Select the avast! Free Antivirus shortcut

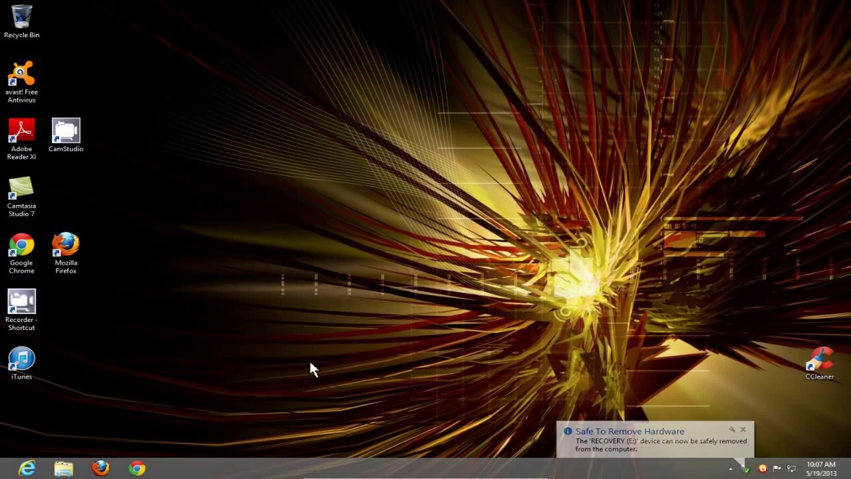click(x=21, y=82)
